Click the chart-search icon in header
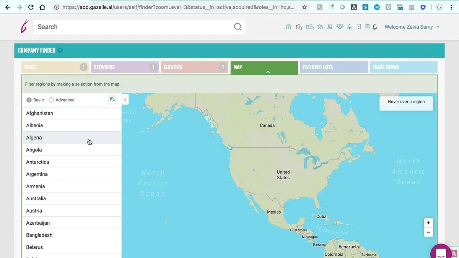Image resolution: width=459 pixels, height=258 pixels. tap(310, 27)
